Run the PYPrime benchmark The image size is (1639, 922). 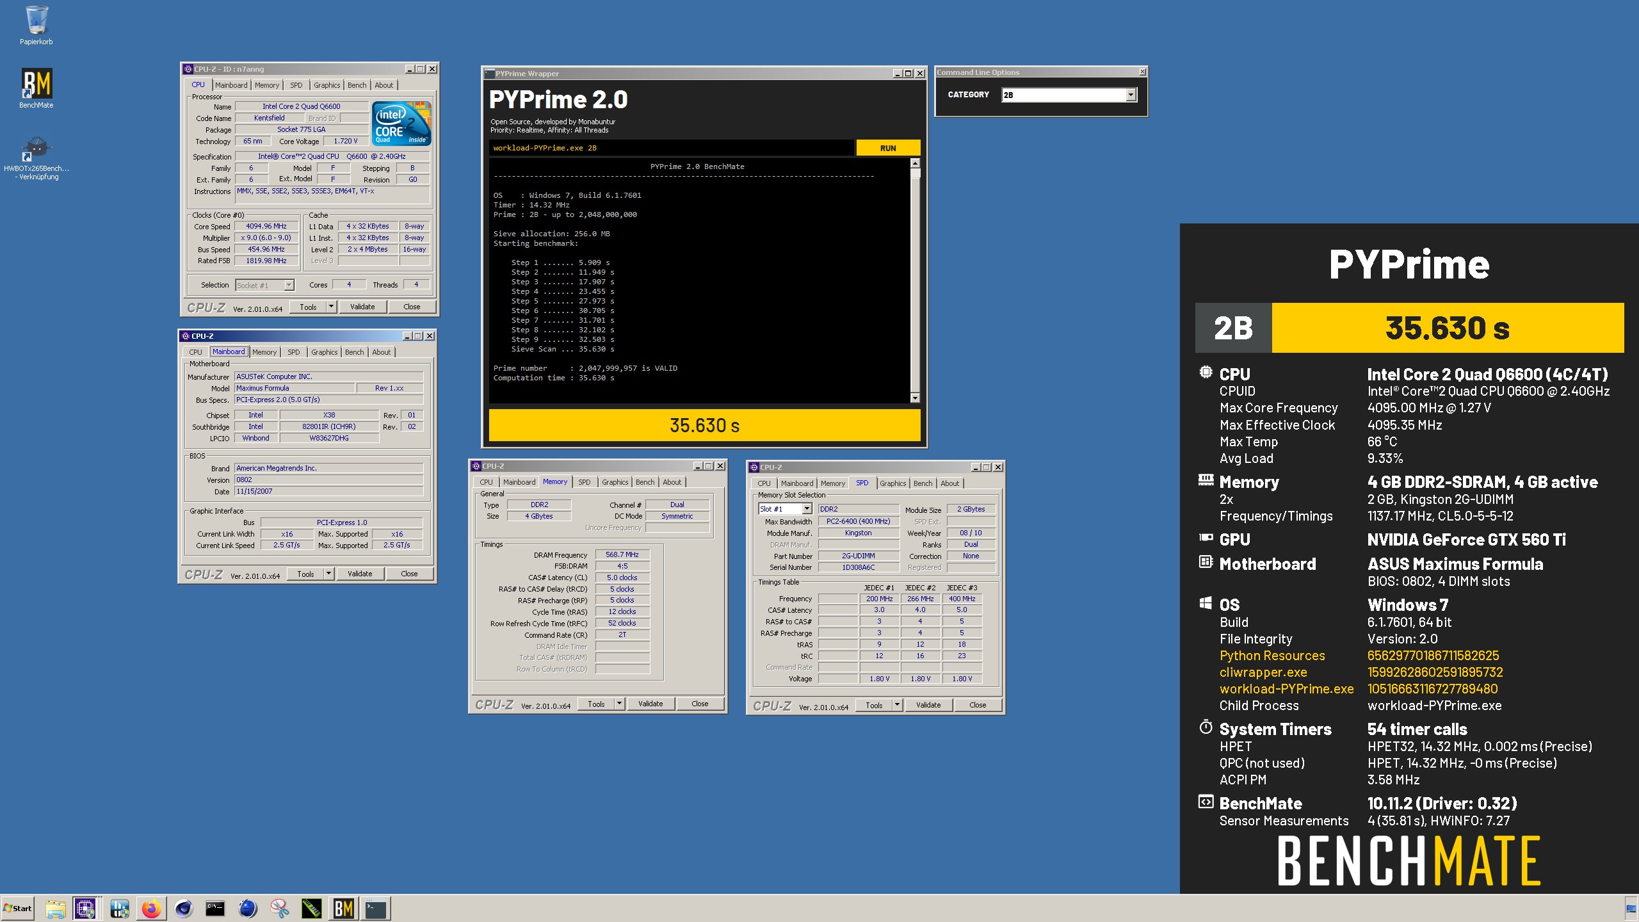pos(888,148)
